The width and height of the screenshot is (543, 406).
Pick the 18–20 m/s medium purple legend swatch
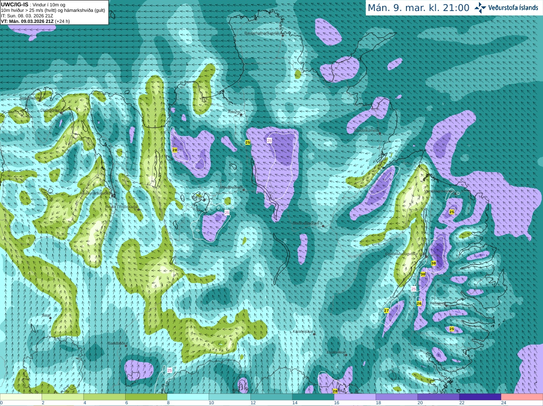397,397
